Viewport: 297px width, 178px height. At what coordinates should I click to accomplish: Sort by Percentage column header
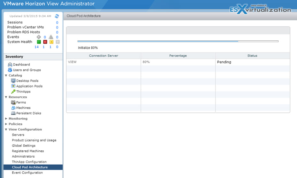click(x=178, y=56)
